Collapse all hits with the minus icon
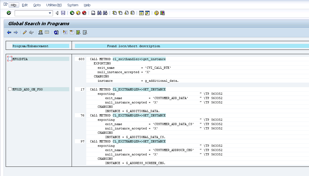This screenshot has height=176, width=309. click(71, 32)
